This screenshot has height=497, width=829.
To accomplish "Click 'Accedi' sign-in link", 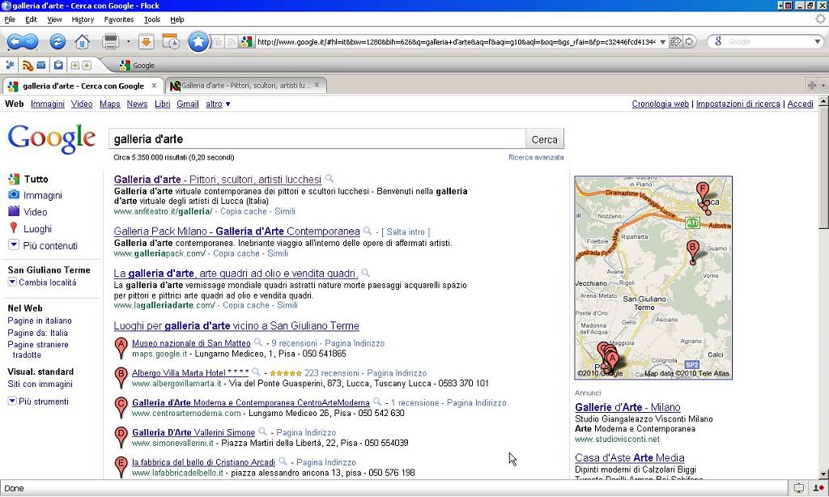I will coord(800,104).
